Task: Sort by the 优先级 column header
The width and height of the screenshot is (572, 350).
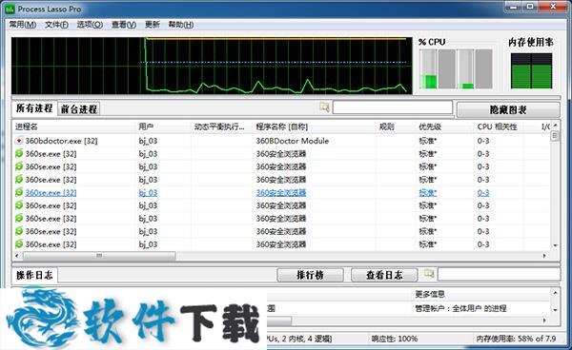Action: point(430,126)
